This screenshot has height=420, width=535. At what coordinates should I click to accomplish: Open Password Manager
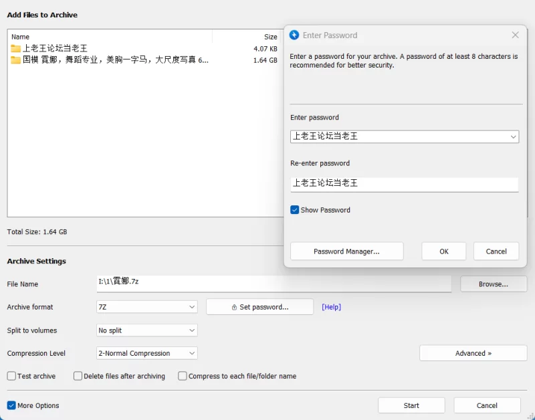click(x=346, y=251)
